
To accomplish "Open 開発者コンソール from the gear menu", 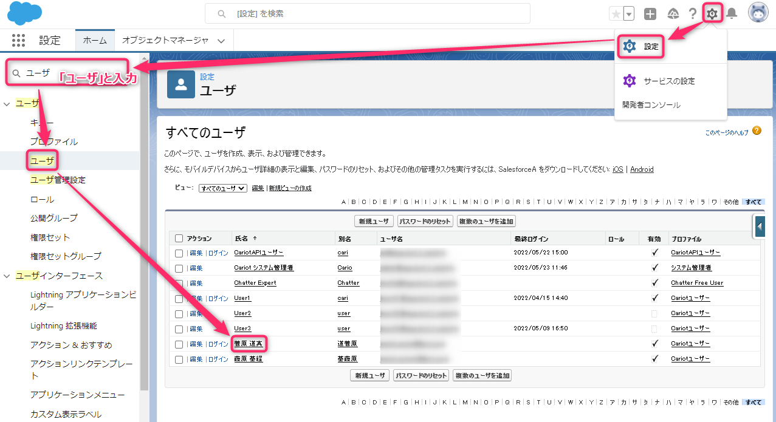I will coord(651,105).
